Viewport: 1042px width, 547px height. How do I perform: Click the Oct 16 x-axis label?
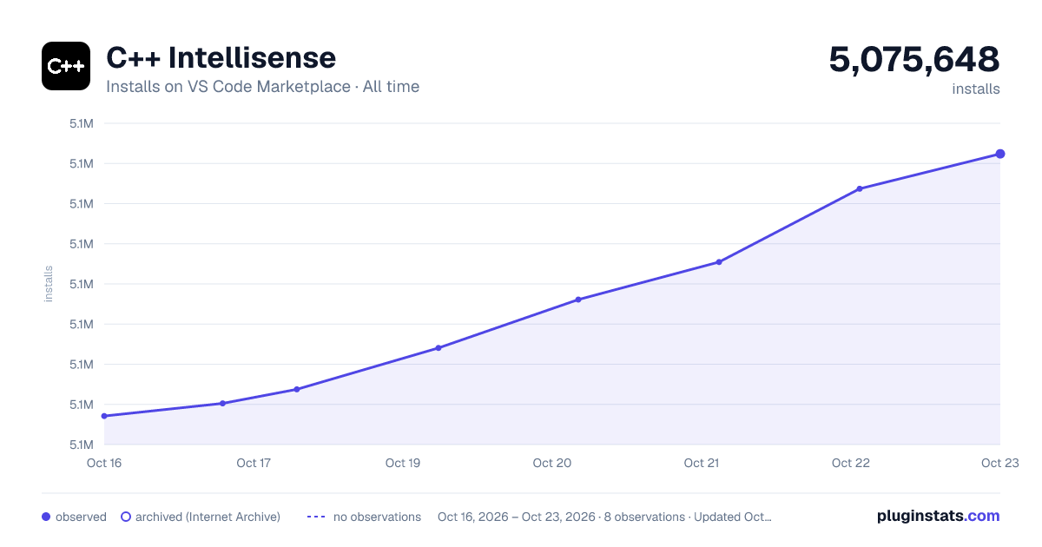pos(104,463)
